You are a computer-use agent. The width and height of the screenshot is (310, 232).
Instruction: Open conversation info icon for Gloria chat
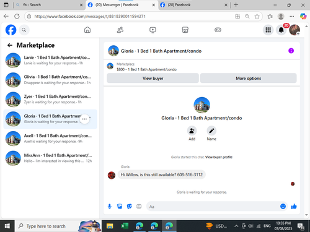click(x=291, y=51)
